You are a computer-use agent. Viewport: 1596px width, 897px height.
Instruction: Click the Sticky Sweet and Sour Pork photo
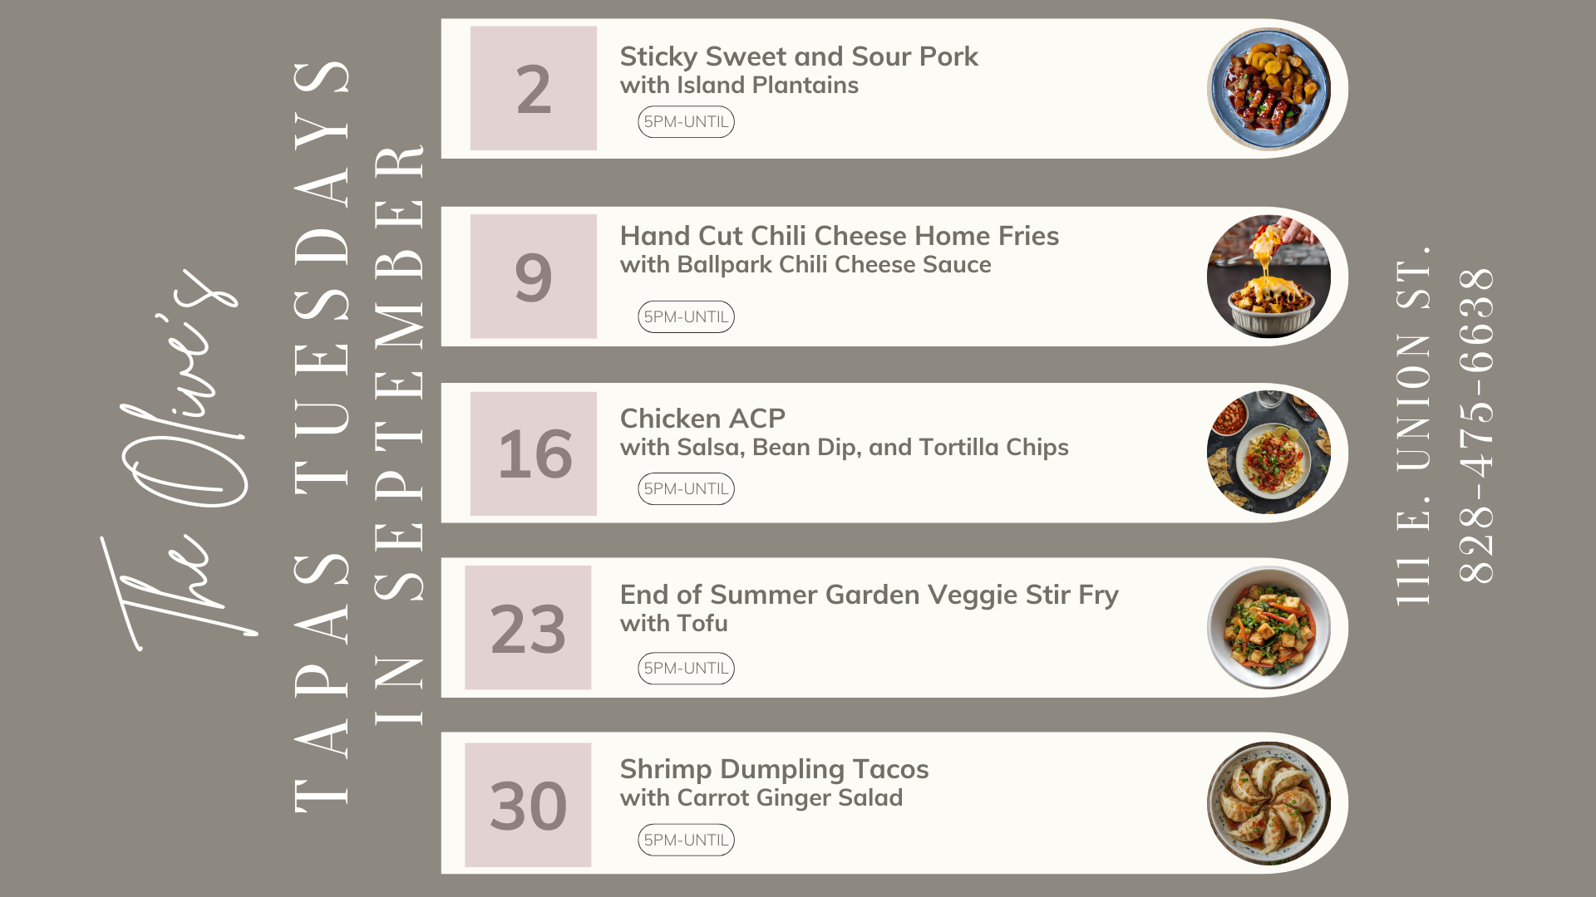click(x=1268, y=89)
